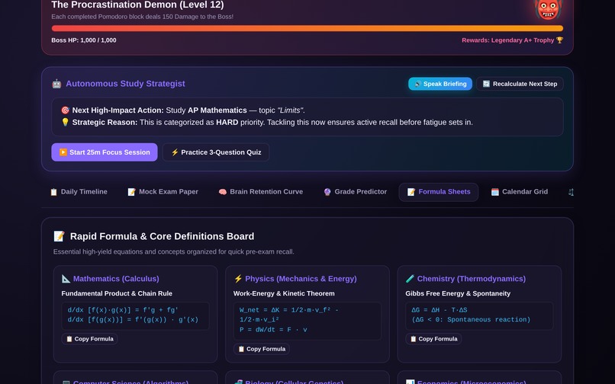Click the Biology (Cellular Genetics) card heading
The width and height of the screenshot is (615, 384).
pyautogui.click(x=295, y=382)
